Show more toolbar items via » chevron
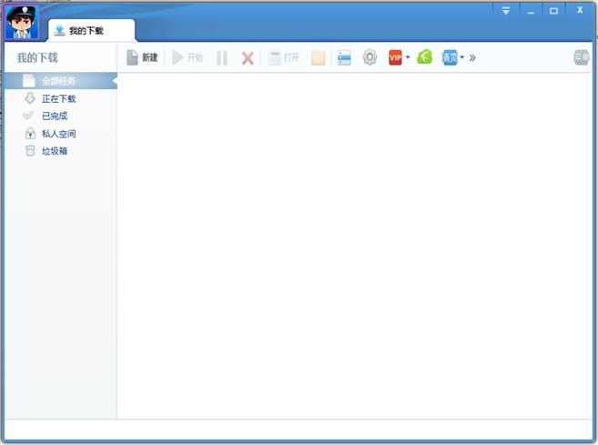The width and height of the screenshot is (598, 445). pos(472,58)
